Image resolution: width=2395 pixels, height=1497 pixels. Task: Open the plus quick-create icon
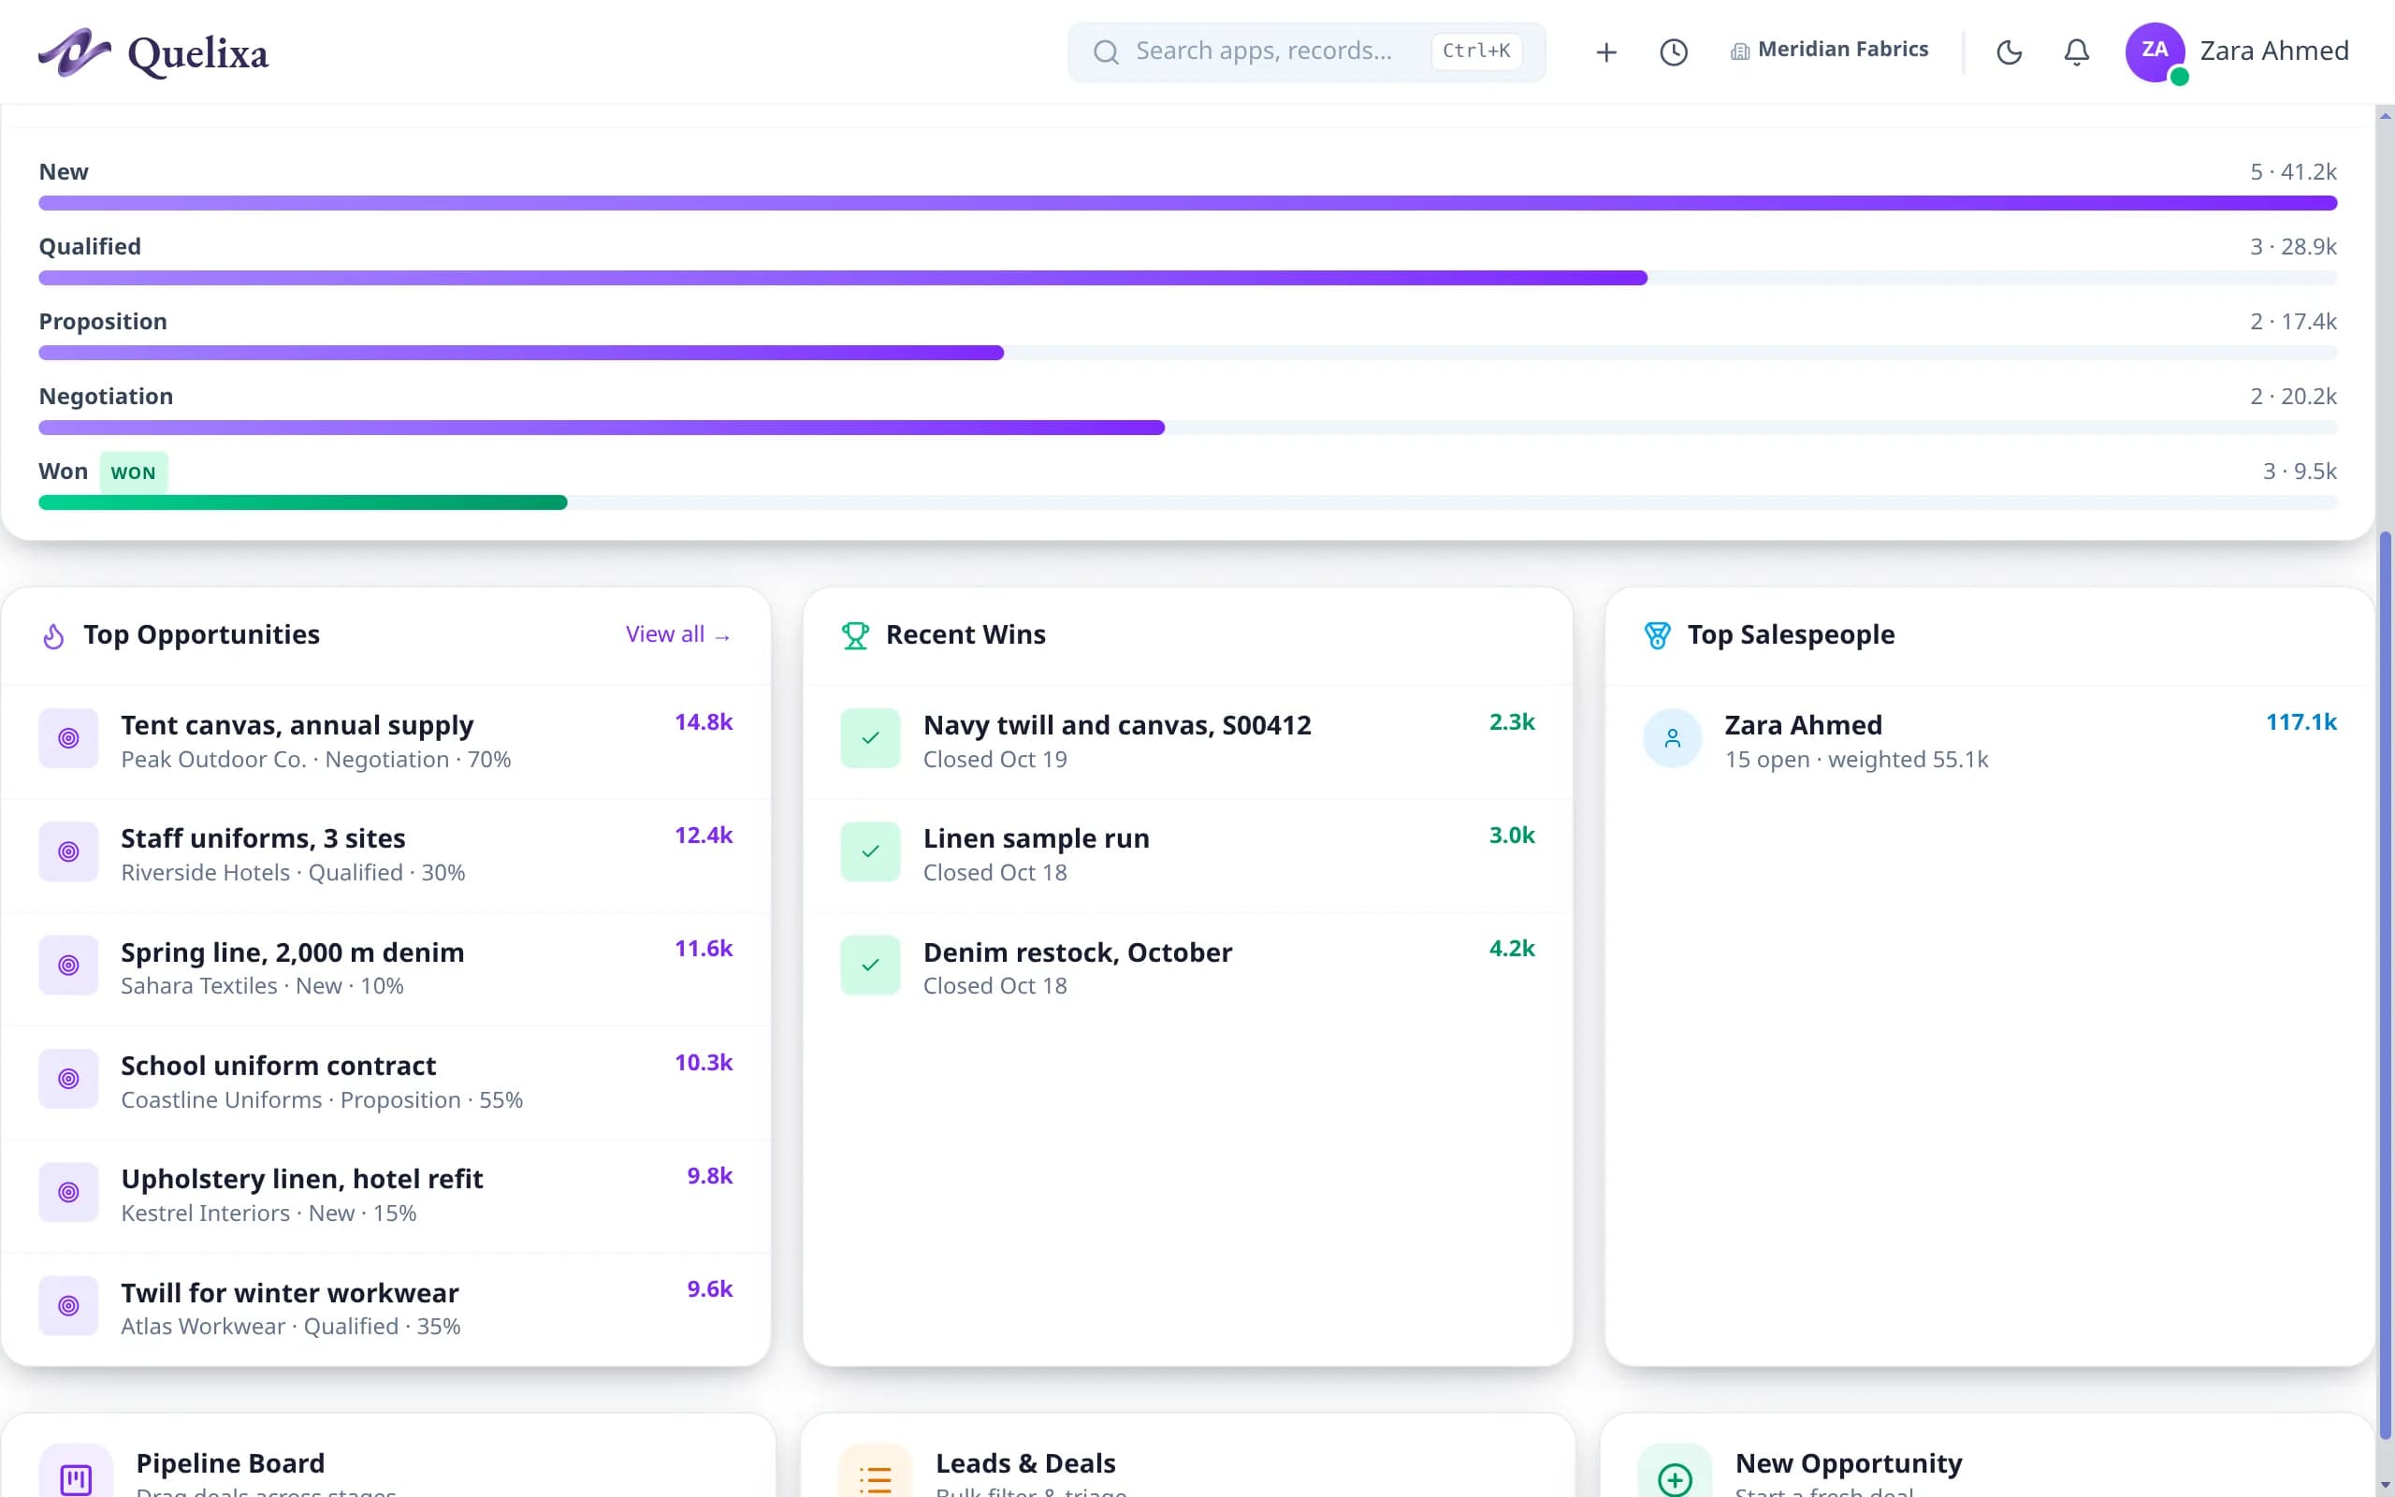coord(1606,51)
